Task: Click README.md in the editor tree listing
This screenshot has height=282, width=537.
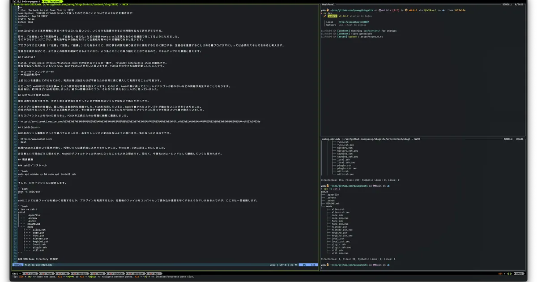Action: tap(34, 224)
